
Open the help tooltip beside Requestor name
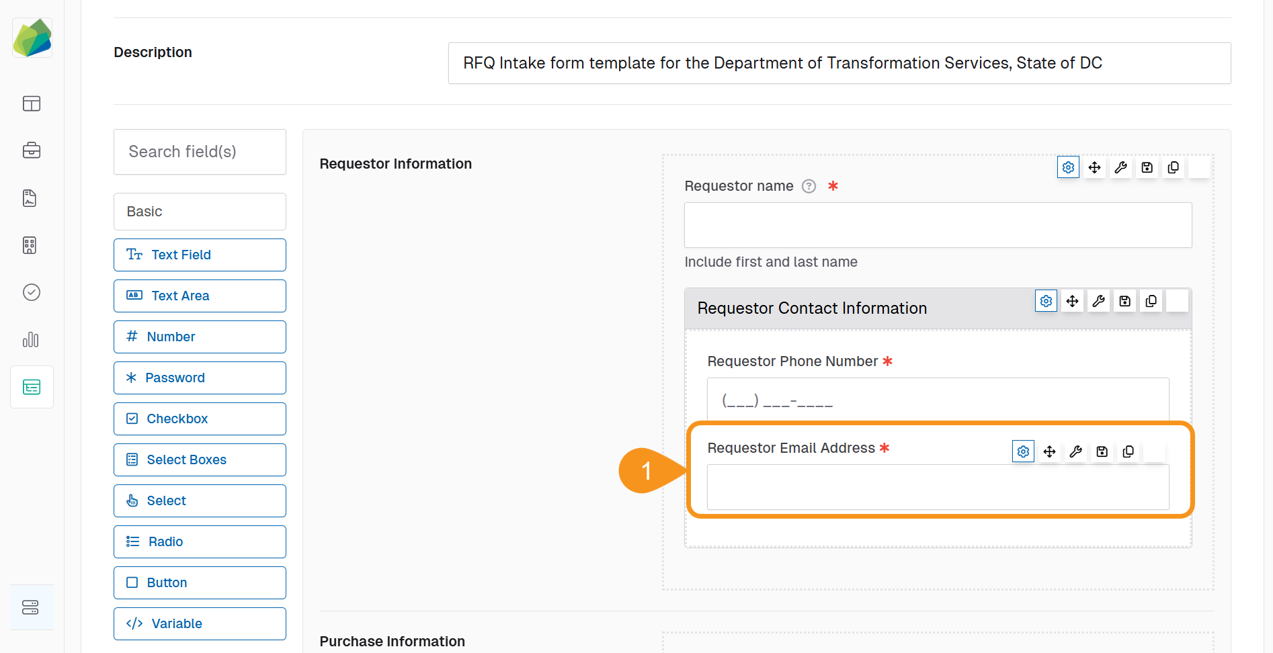[809, 186]
